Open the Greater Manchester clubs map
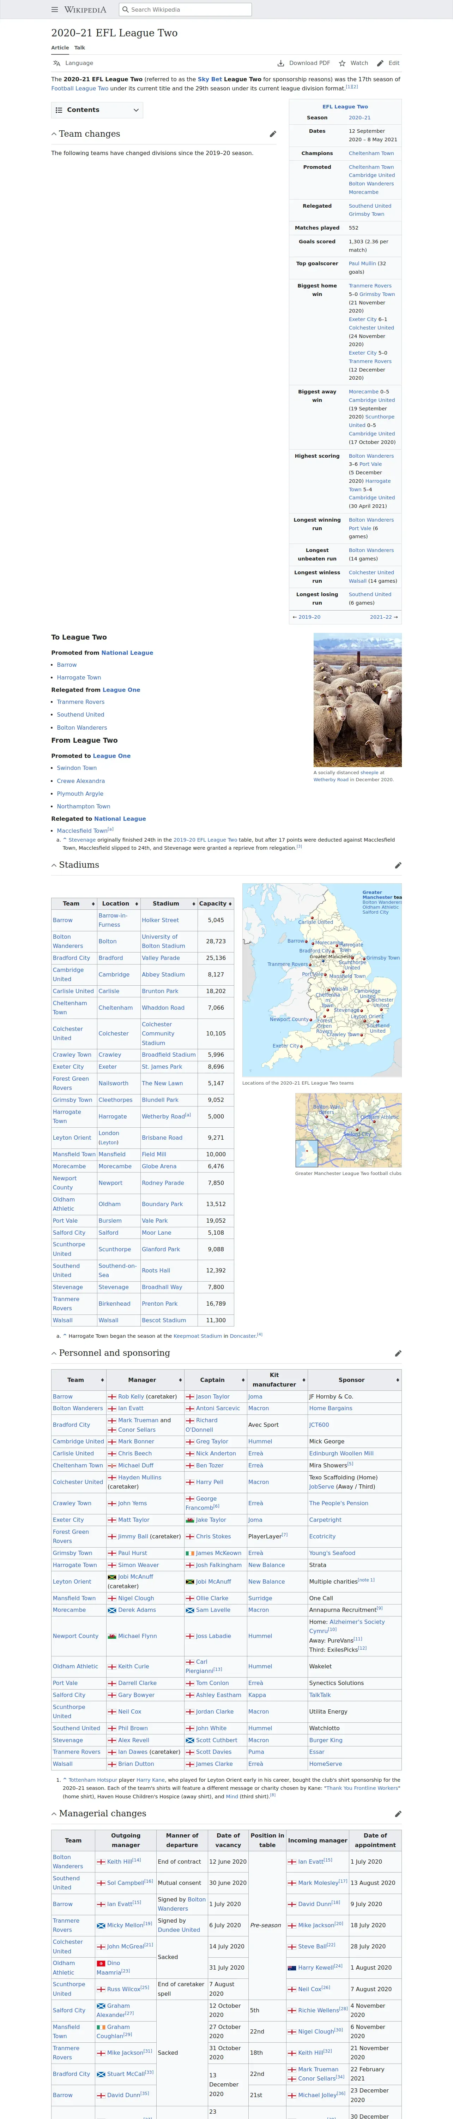This screenshot has width=453, height=2119. point(349,1130)
